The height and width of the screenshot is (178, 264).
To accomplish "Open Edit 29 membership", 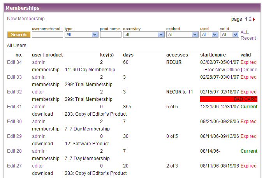I will click(x=14, y=136).
